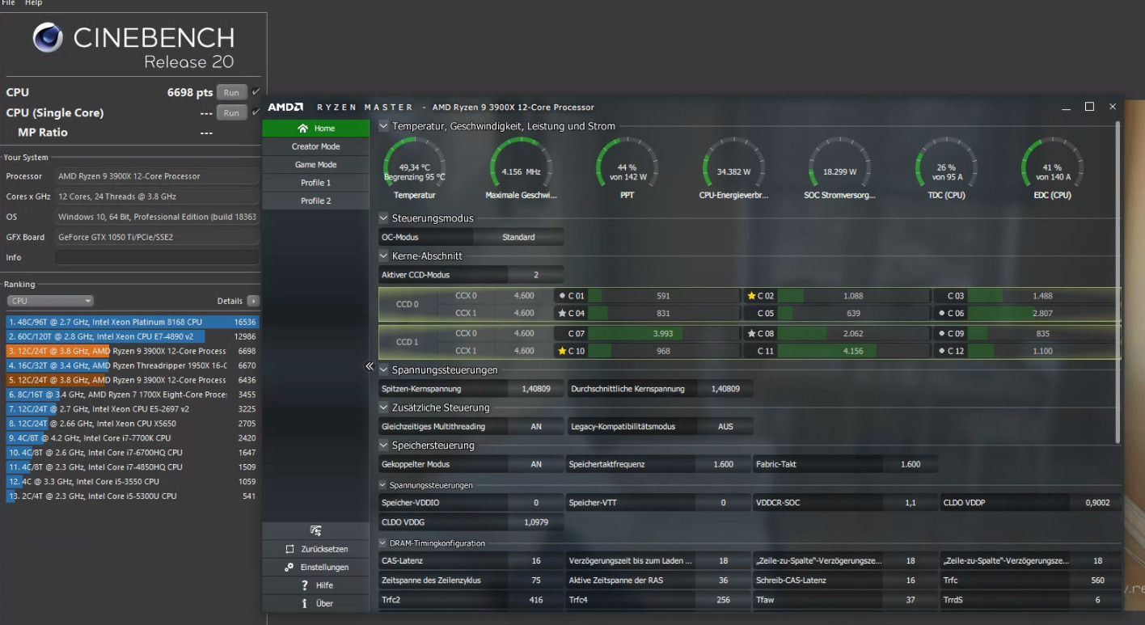Select ranking row AMD Ryzen Threadripper 1950X

click(x=132, y=365)
